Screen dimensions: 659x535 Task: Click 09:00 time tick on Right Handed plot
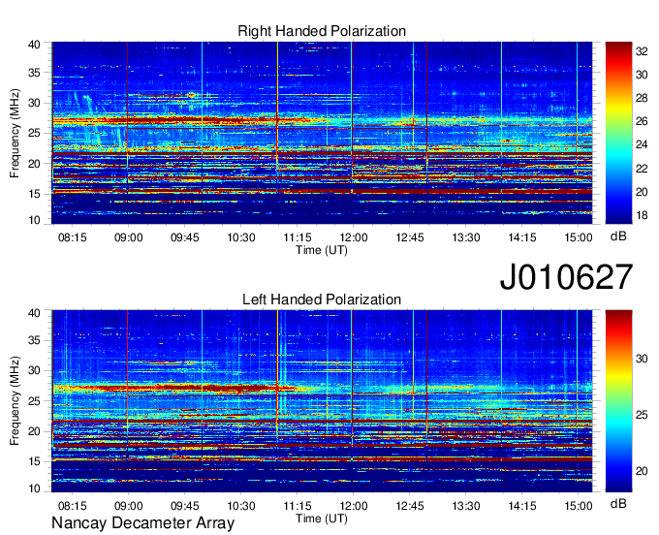[x=128, y=237]
